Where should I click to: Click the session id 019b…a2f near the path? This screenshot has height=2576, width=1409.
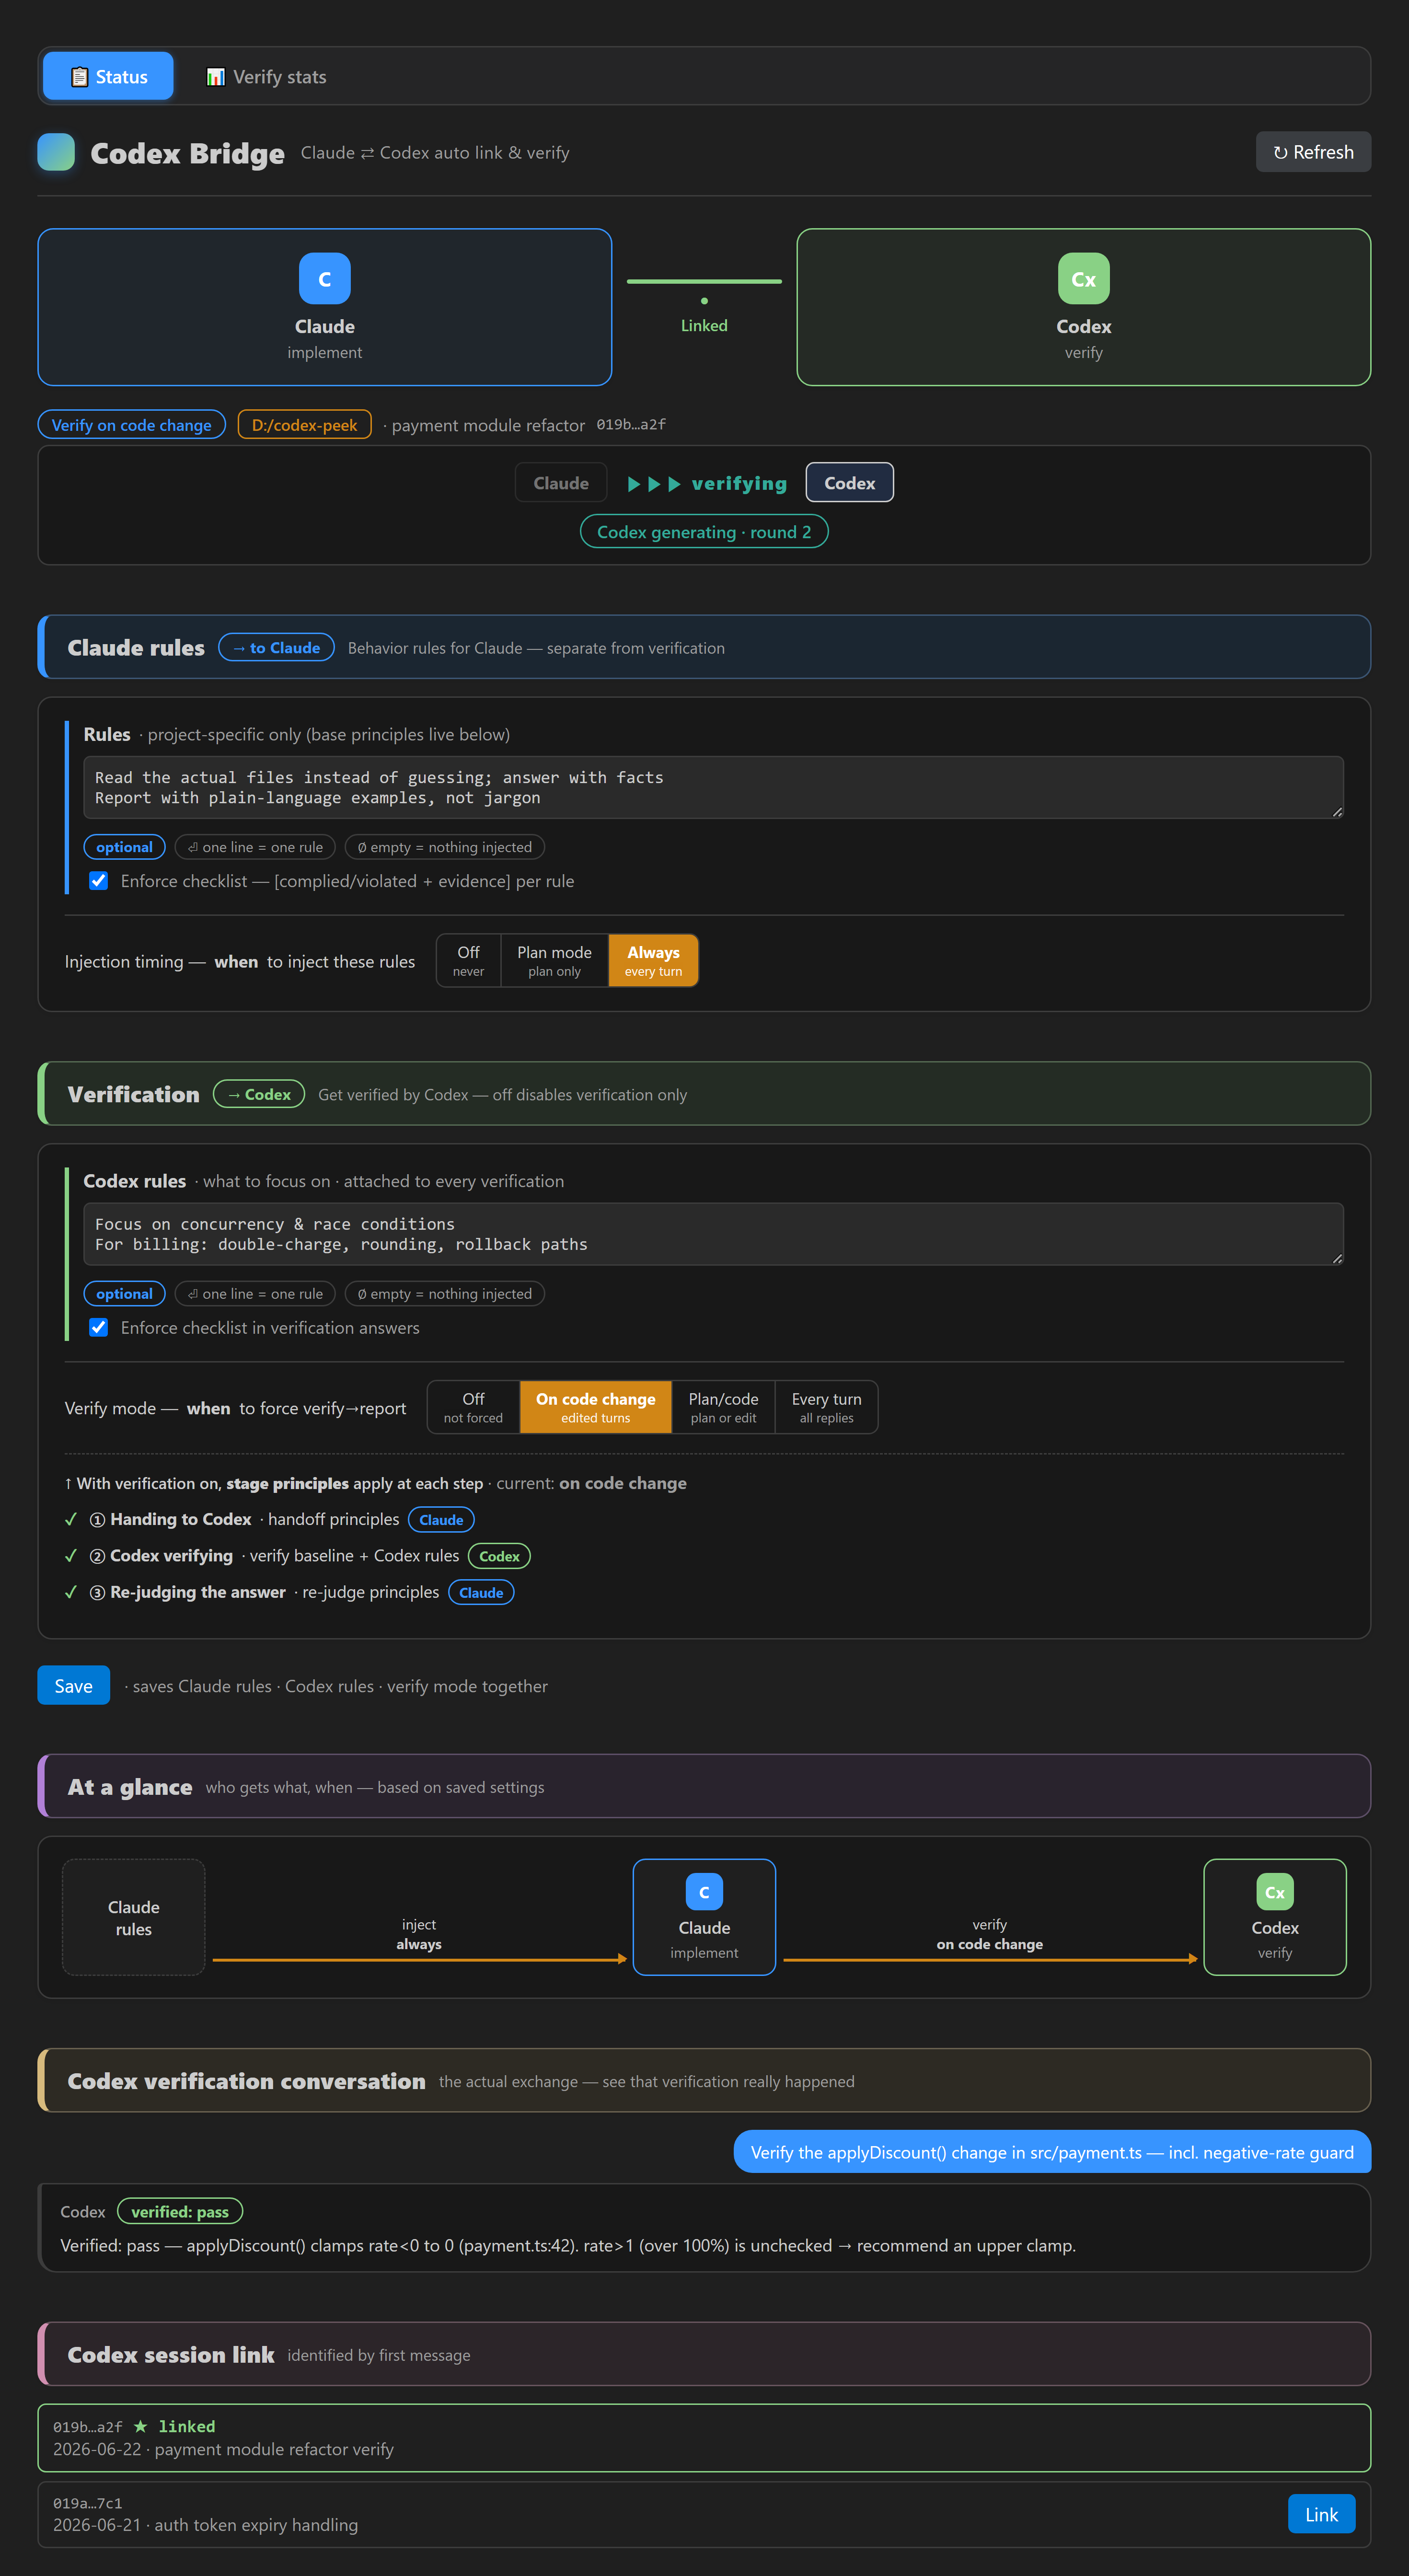pyautogui.click(x=631, y=424)
